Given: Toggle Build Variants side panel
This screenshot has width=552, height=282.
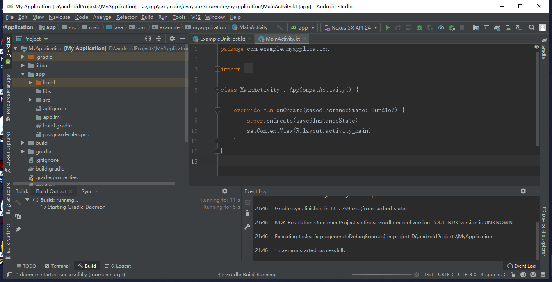Looking at the screenshot, I should point(8,241).
